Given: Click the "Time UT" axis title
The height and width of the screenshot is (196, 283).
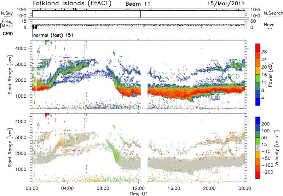Looking at the screenshot, I should pyautogui.click(x=138, y=194).
